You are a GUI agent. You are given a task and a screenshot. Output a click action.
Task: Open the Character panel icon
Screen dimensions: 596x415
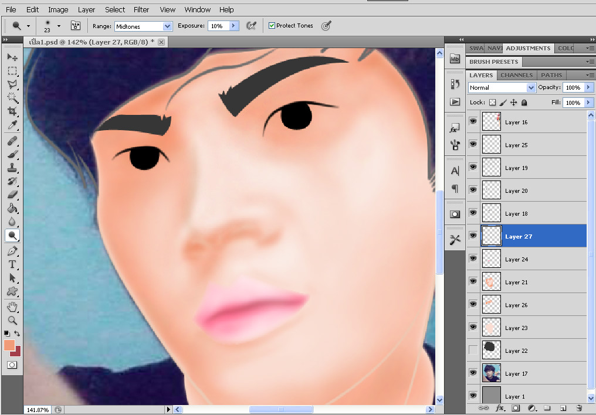coord(455,171)
